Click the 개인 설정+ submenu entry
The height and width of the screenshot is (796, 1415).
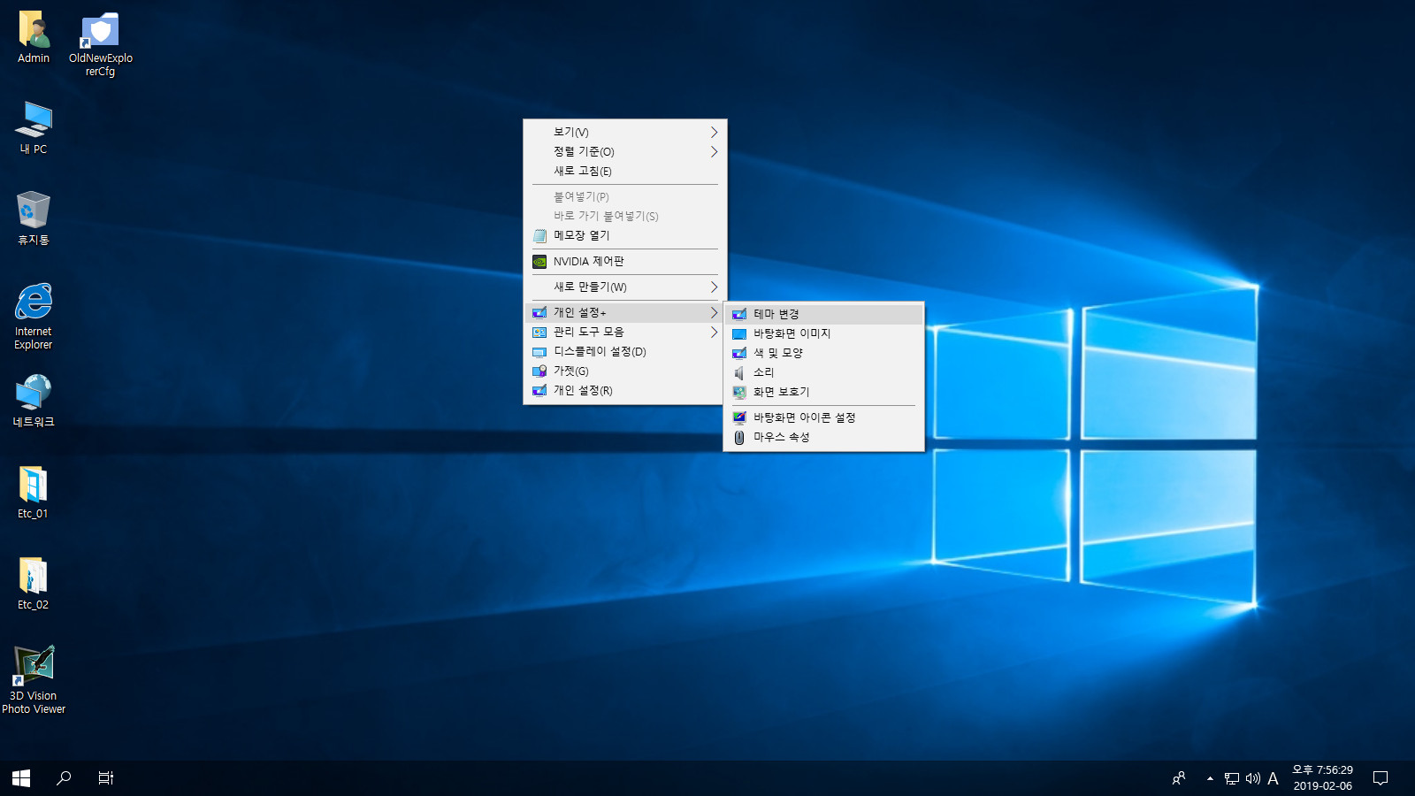coord(625,312)
